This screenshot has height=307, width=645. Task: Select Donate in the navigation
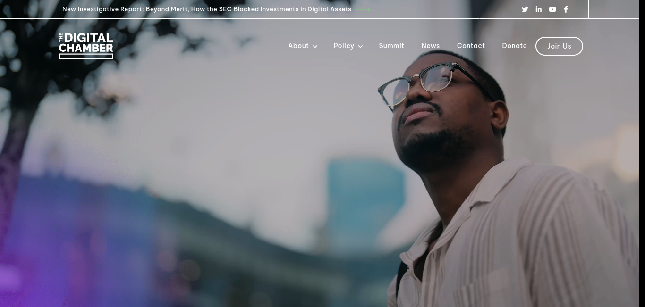tap(514, 46)
